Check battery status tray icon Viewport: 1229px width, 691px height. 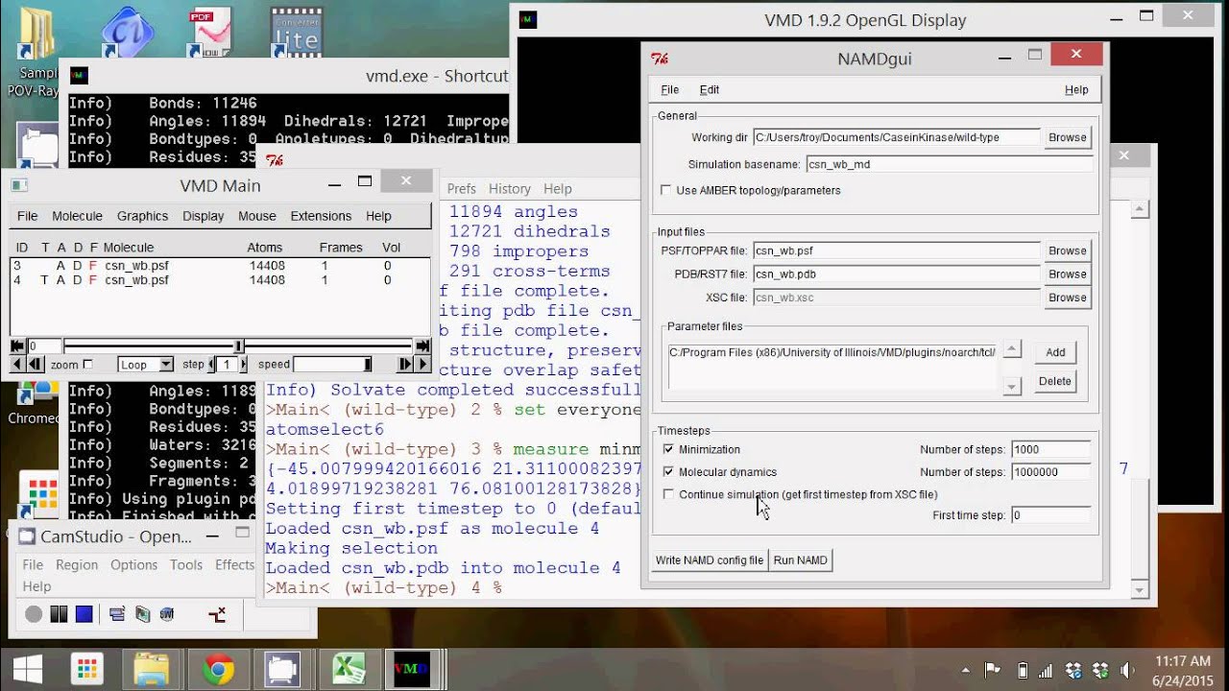[1023, 671]
